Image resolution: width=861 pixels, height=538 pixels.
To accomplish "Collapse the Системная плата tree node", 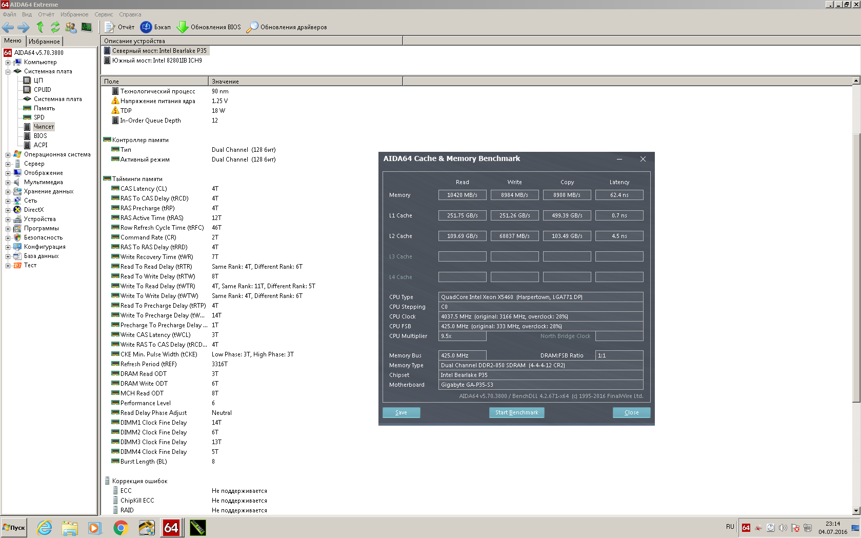I will [8, 72].
